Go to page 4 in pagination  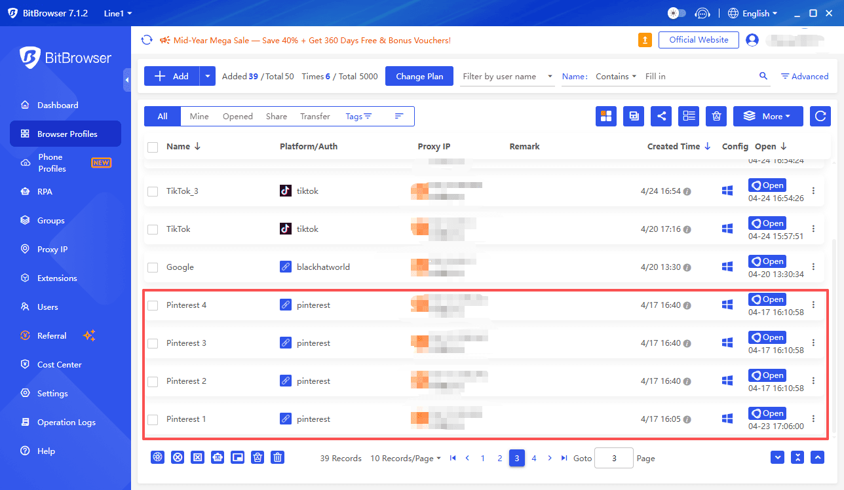pyautogui.click(x=534, y=458)
